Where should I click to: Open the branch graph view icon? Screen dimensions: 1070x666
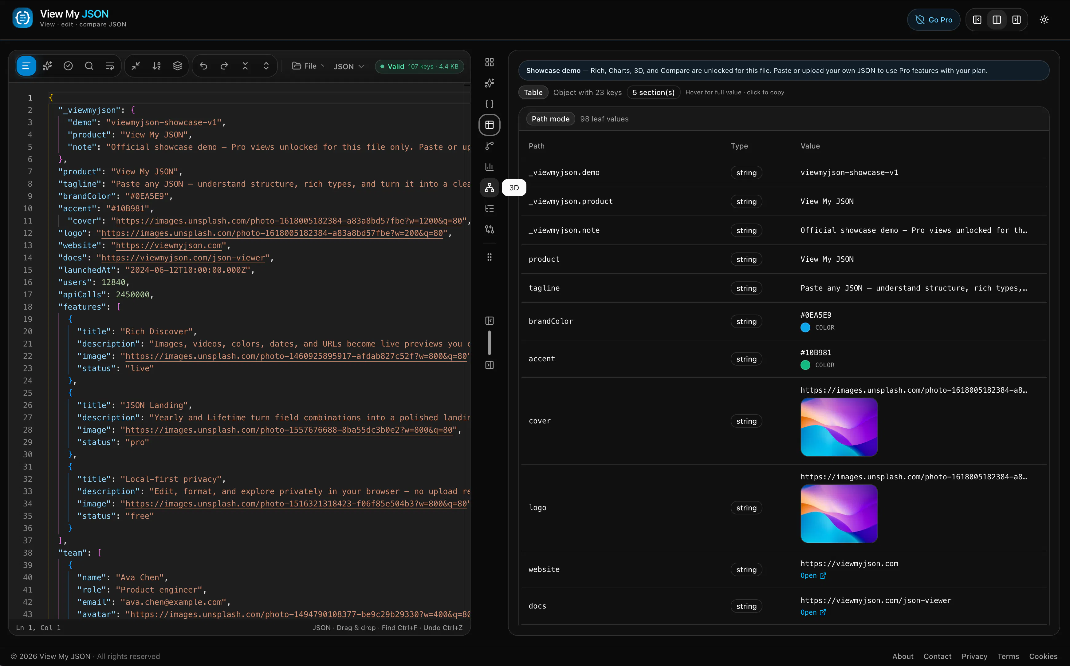490,146
